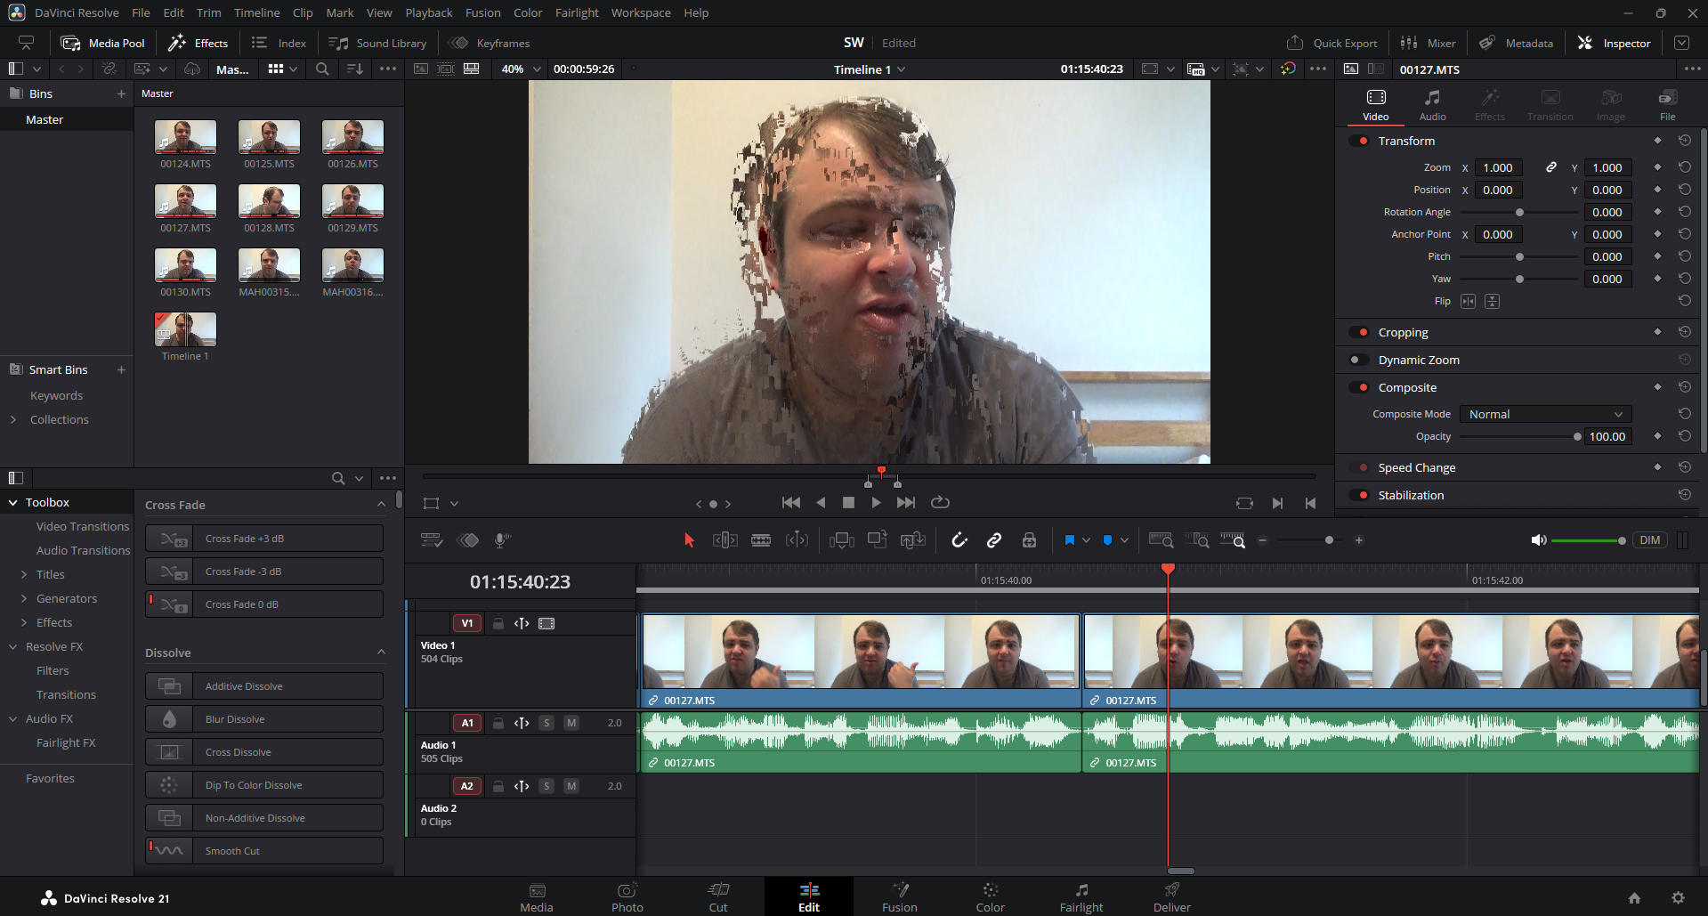Flip clip vertically in Inspector
Viewport: 1708px width, 916px height.
1493,301
